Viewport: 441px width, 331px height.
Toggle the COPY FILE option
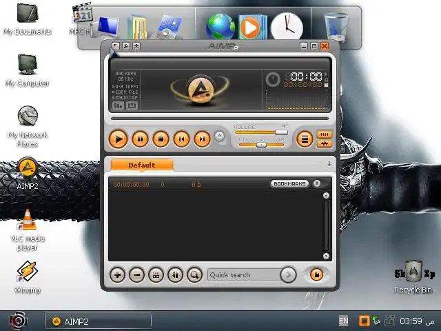coord(125,92)
